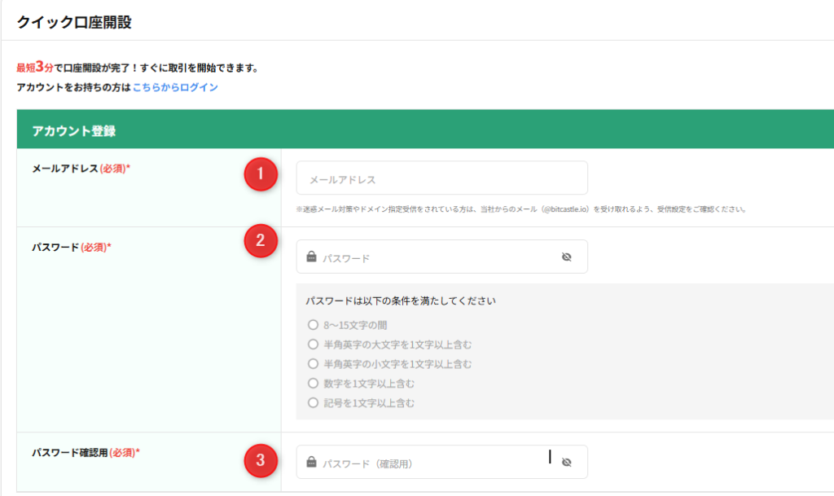The height and width of the screenshot is (496, 834).
Task: Select the 記号を1文字以上含む condition circle
Action: pyautogui.click(x=313, y=402)
